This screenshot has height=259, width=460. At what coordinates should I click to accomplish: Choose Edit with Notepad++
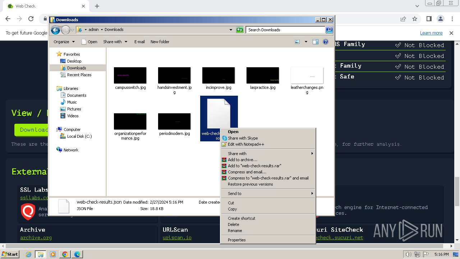click(x=268, y=144)
